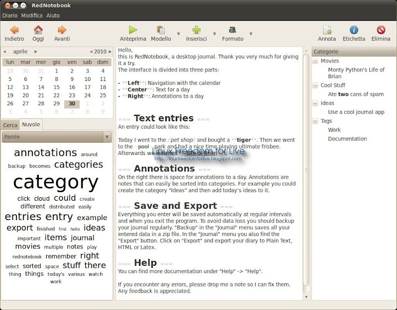Screen dimensions: 397x310
Task: Click the scrollbar down arrow
Action: pos(306,297)
